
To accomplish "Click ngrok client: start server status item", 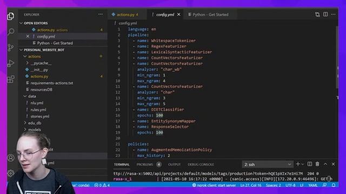I will click(x=214, y=185).
